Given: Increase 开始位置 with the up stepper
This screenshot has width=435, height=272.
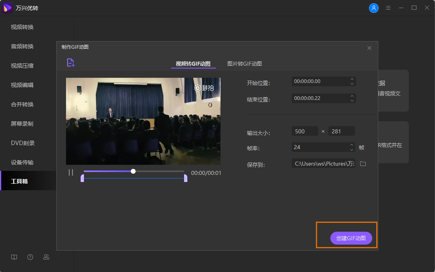Looking at the screenshot, I should [x=352, y=79].
